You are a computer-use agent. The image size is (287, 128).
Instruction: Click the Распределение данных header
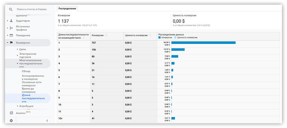click(171, 34)
